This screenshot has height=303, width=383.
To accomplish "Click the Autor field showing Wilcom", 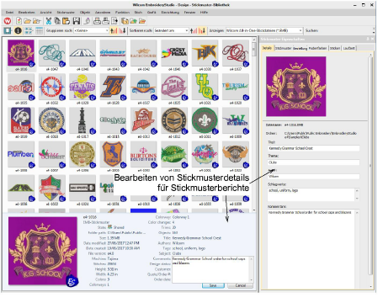I will click(x=313, y=177).
